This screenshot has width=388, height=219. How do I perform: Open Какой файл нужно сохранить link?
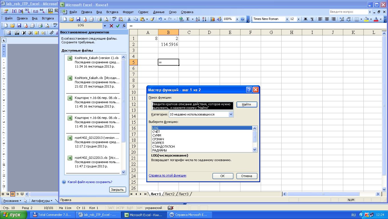click(90, 182)
